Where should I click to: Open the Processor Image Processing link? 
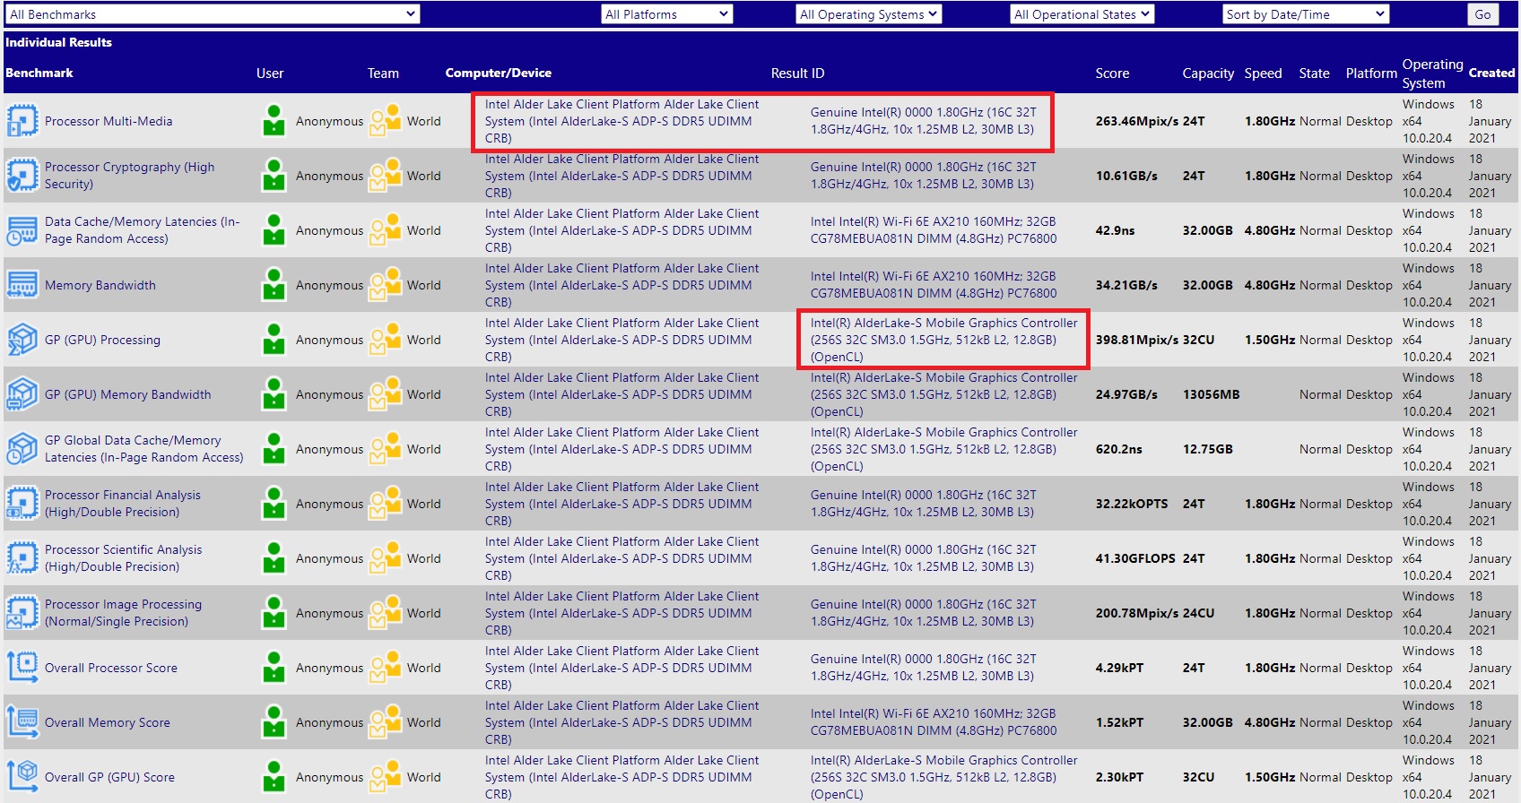coord(124,613)
